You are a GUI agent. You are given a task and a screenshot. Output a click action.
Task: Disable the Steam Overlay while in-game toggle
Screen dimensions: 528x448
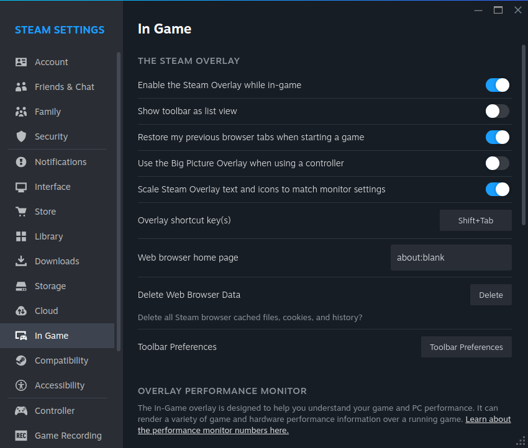click(x=497, y=85)
